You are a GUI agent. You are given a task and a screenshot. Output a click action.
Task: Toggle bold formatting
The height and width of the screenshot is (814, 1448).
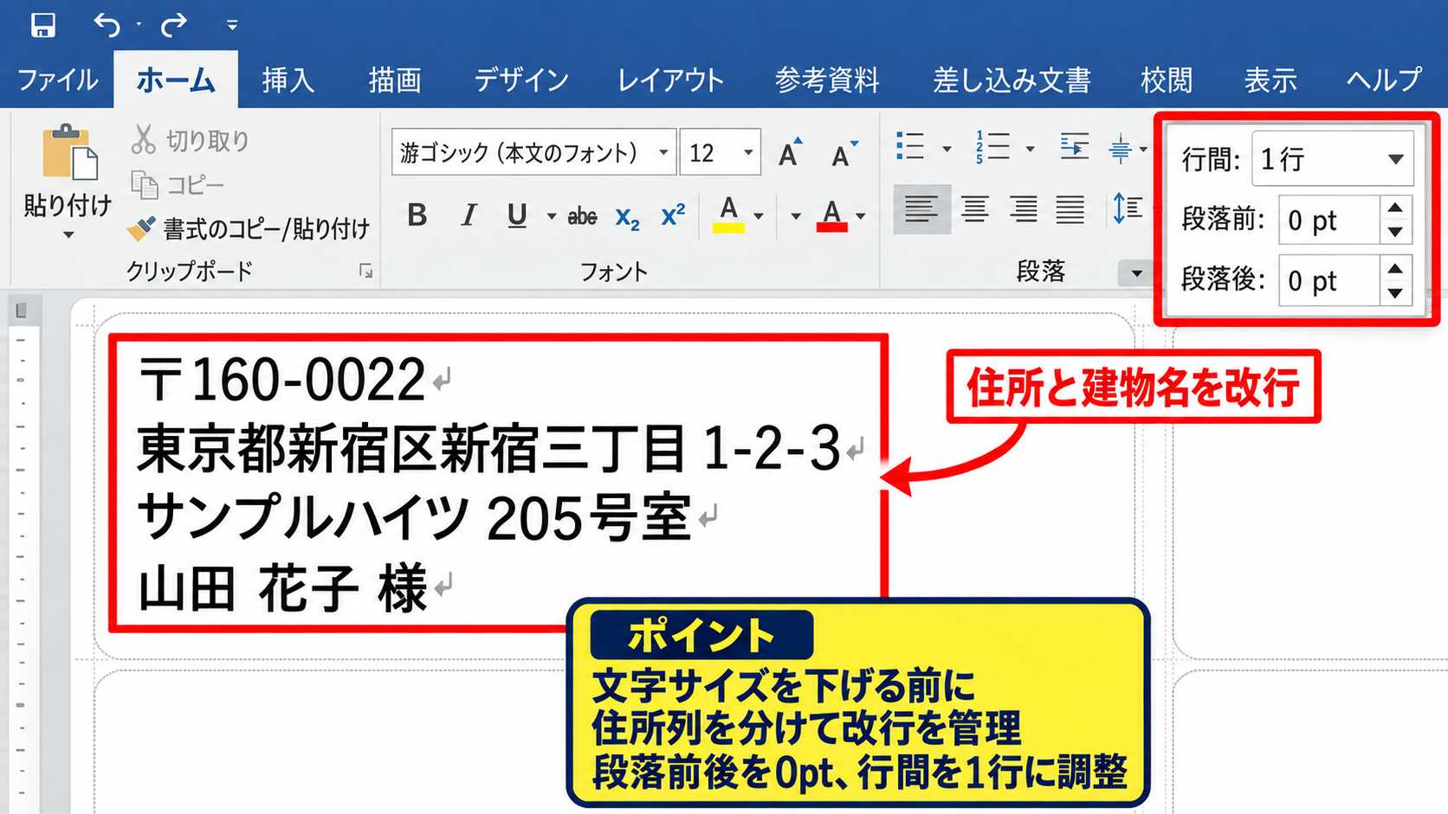pyautogui.click(x=417, y=215)
